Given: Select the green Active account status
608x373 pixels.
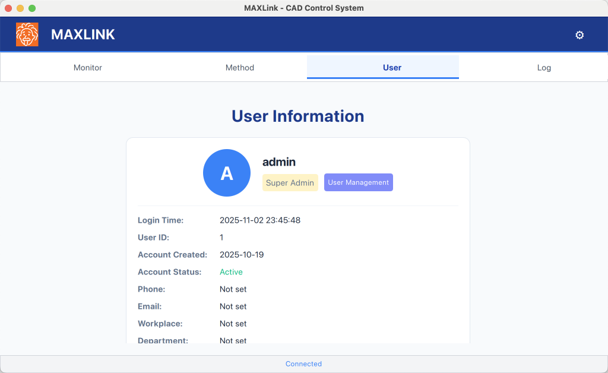Looking at the screenshot, I should pos(231,272).
